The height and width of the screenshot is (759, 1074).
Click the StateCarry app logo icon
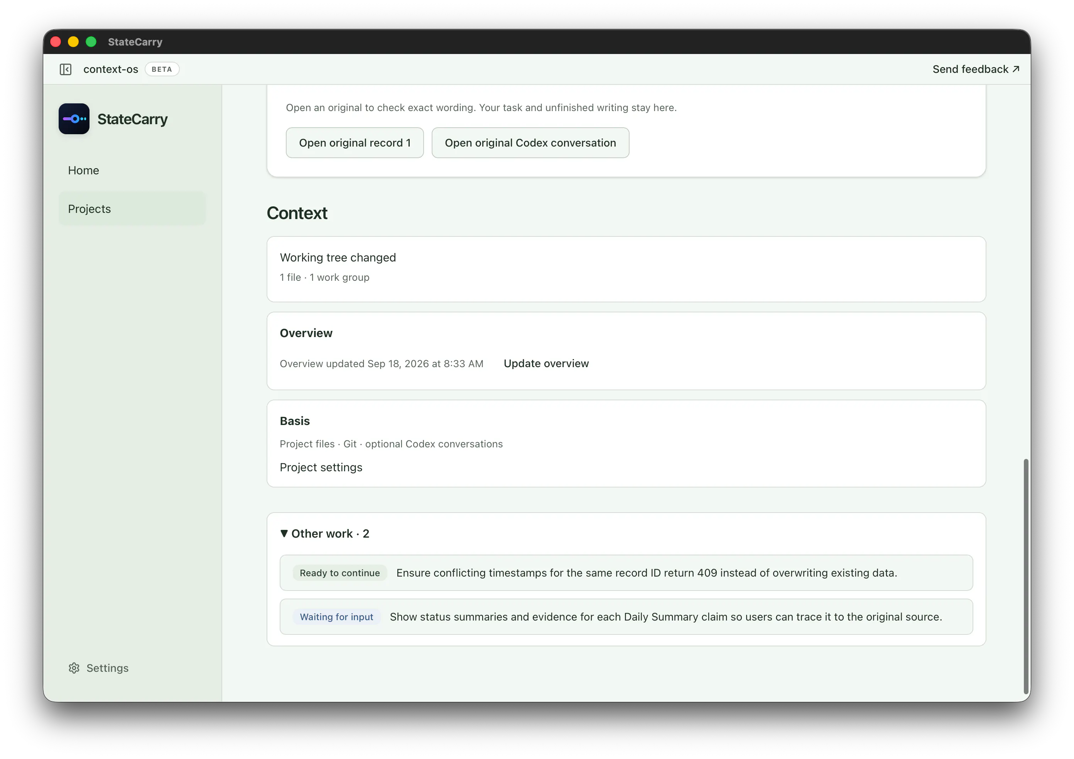point(74,119)
